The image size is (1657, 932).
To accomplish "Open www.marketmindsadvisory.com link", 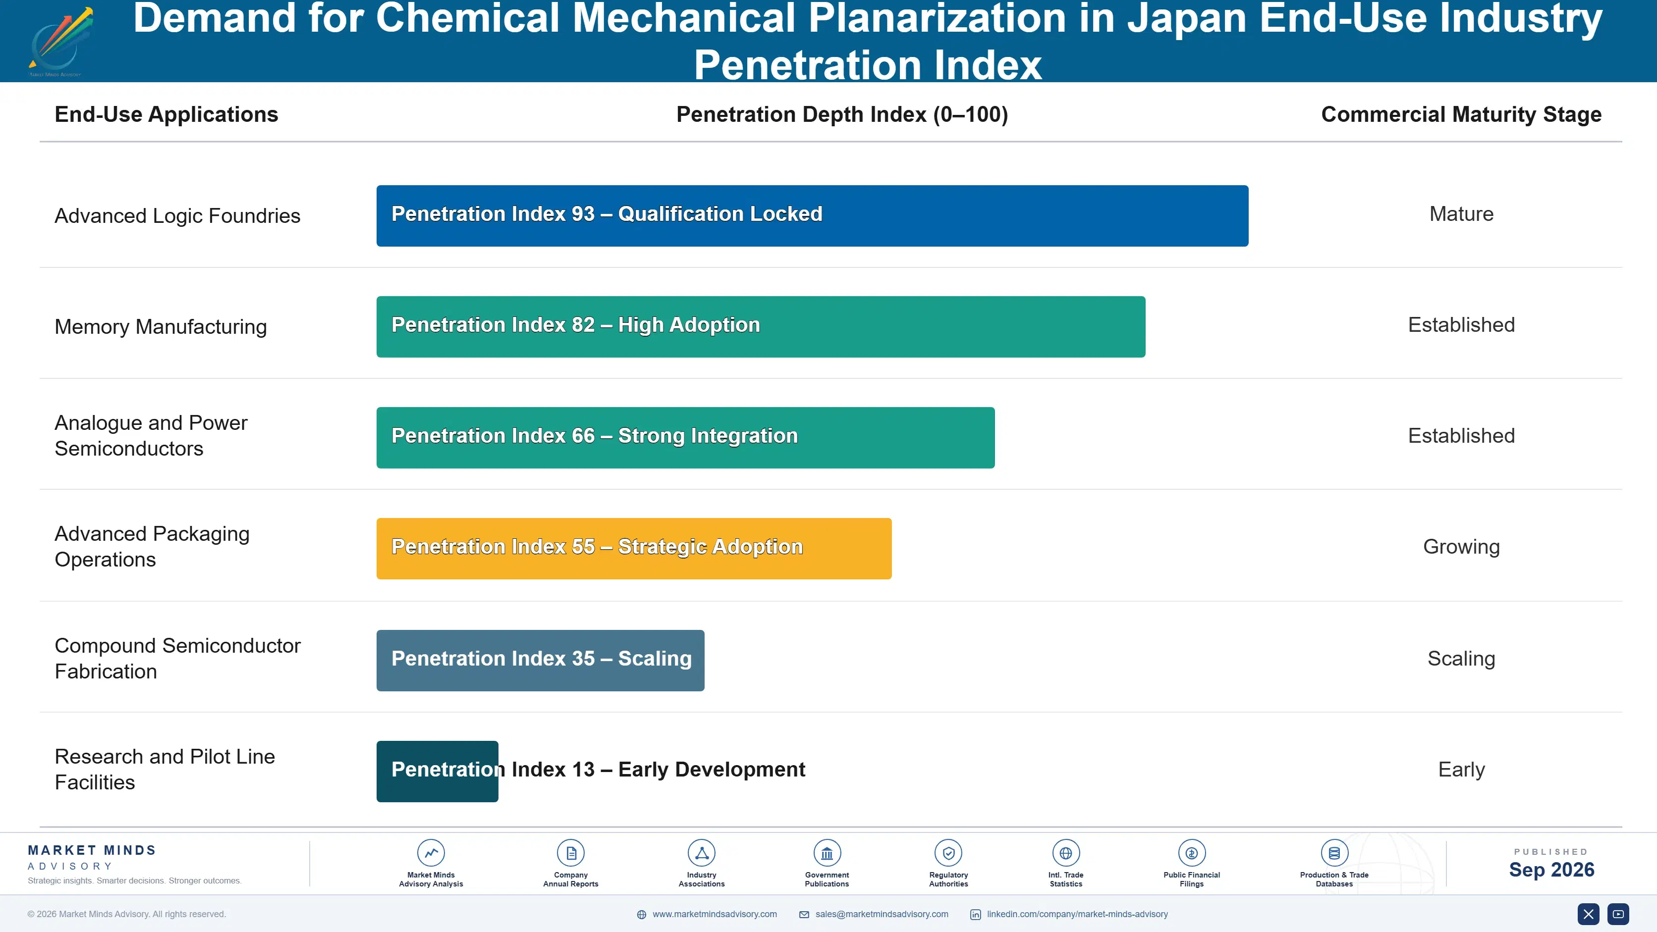I will click(715, 914).
